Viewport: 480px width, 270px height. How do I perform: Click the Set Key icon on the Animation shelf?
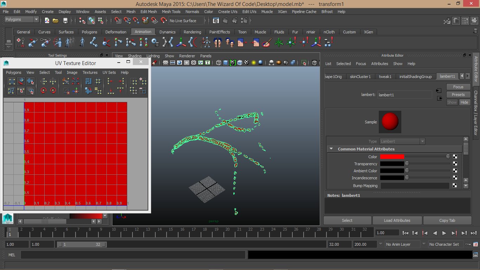(x=21, y=43)
